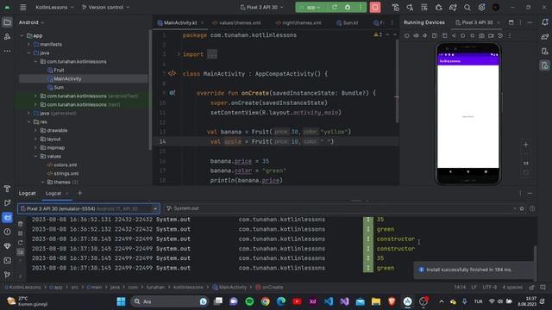Open Pixel 3 API 30 device selector

coord(261,7)
